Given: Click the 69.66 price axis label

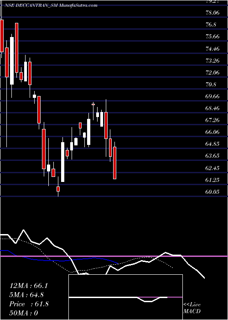Looking at the screenshot, I should click(x=212, y=96).
